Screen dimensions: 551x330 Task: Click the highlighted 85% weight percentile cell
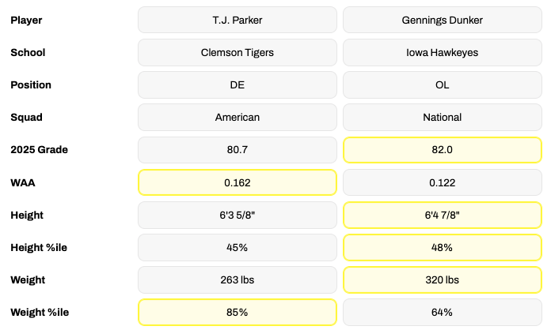pos(237,312)
